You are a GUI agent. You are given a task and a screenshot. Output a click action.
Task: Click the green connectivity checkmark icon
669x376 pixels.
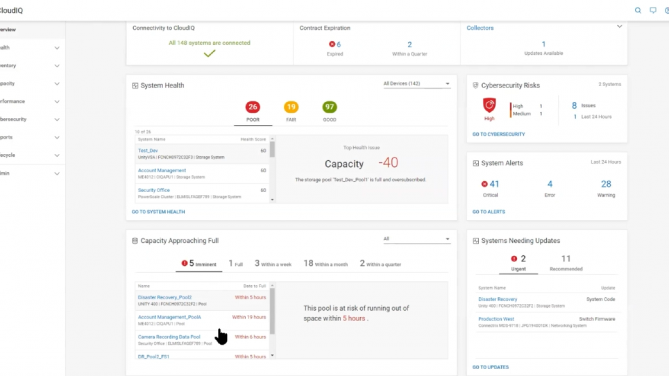pos(210,53)
